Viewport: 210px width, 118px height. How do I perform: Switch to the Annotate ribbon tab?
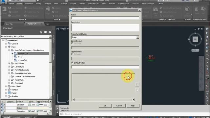(29, 4)
